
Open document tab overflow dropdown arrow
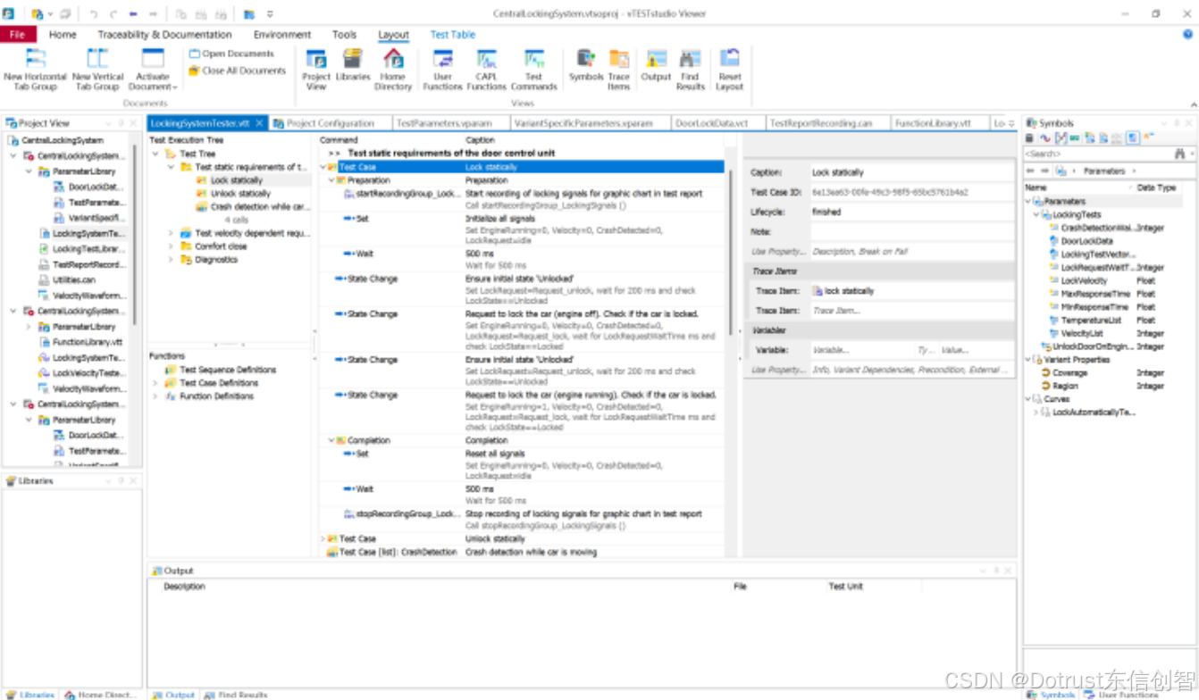[x=1011, y=123]
